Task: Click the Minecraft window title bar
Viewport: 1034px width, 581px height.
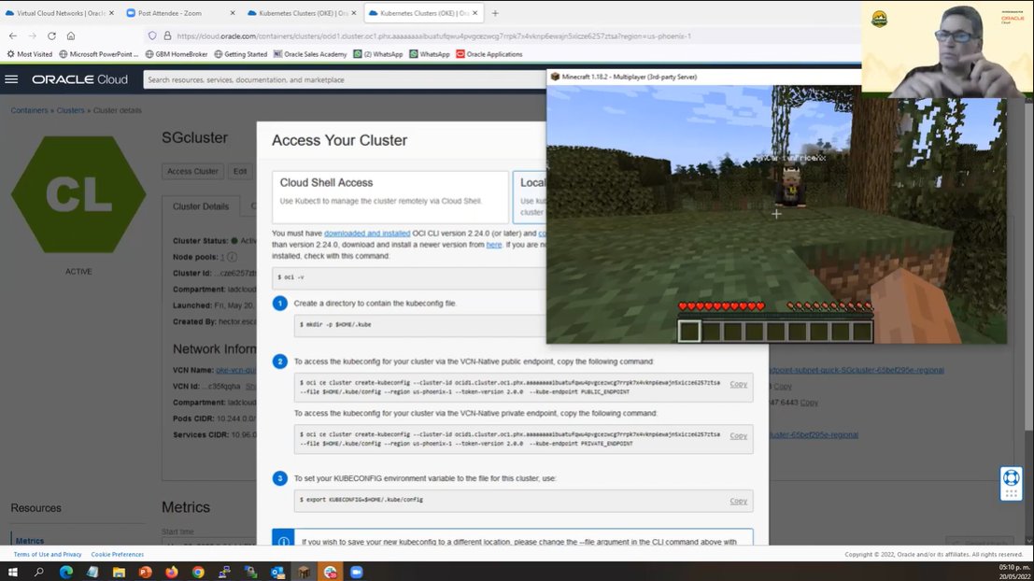Action: (703, 77)
